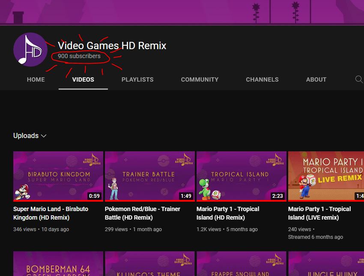Go to the COMMUNITY tab
The height and width of the screenshot is (276, 364).
pos(200,79)
